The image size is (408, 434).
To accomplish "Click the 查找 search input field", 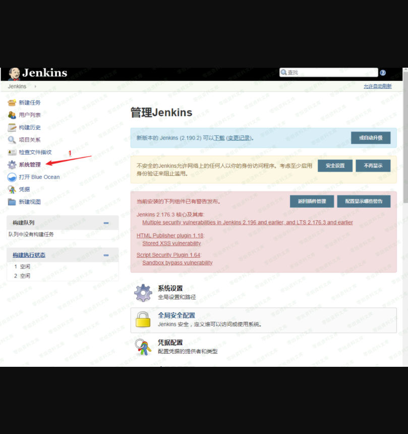I will (x=331, y=73).
